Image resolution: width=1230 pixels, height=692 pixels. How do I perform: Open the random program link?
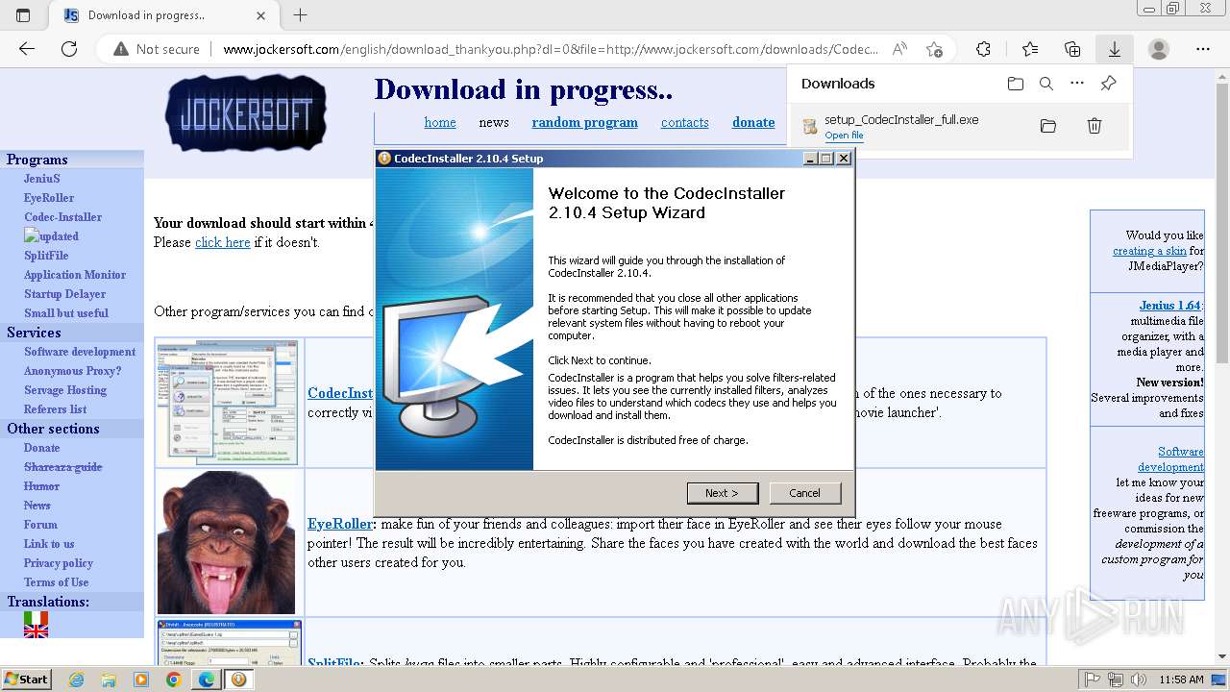pyautogui.click(x=585, y=122)
